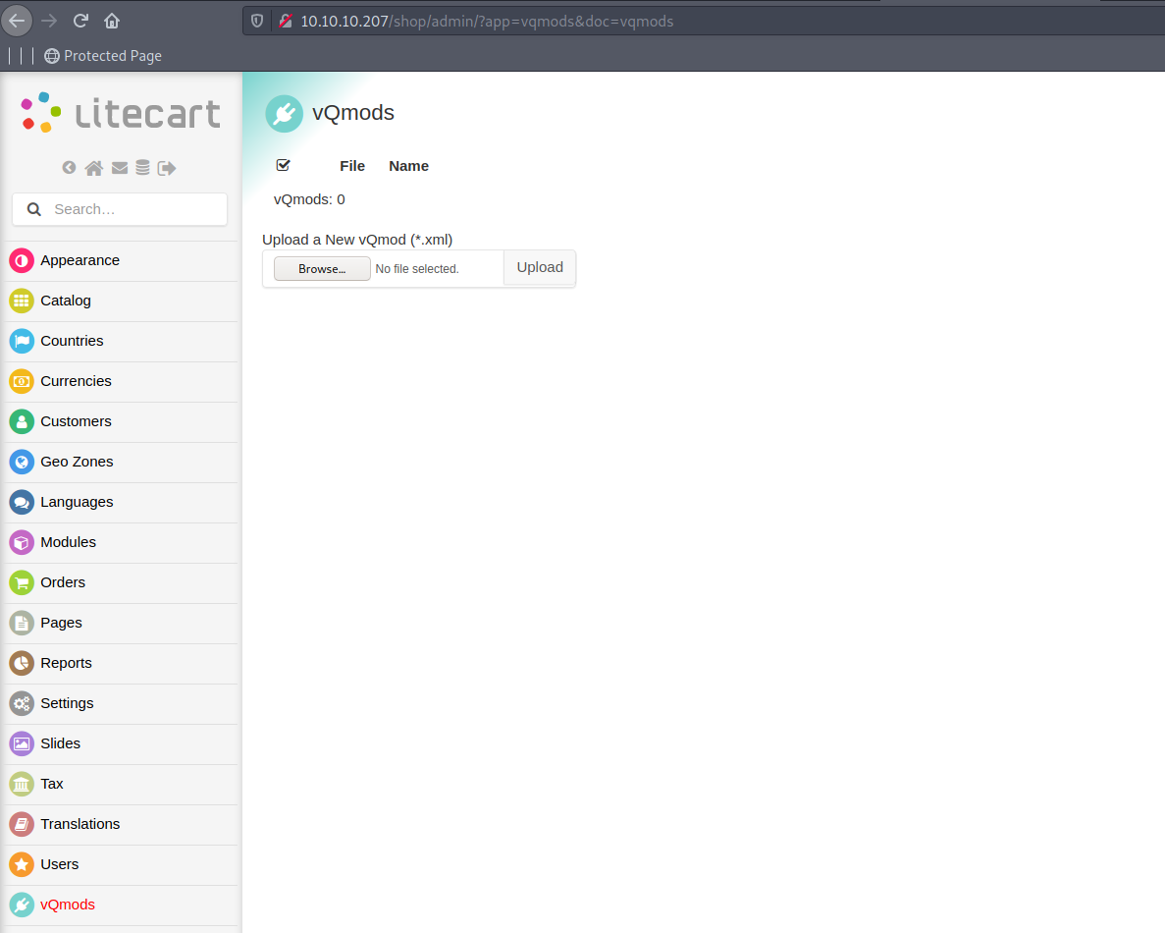
Task: Go to the Modules section
Action: click(68, 542)
